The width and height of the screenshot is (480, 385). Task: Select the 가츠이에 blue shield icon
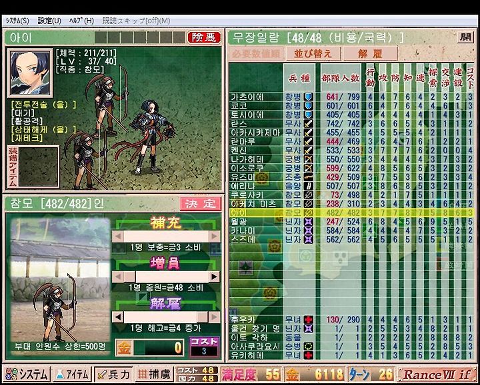coord(309,97)
